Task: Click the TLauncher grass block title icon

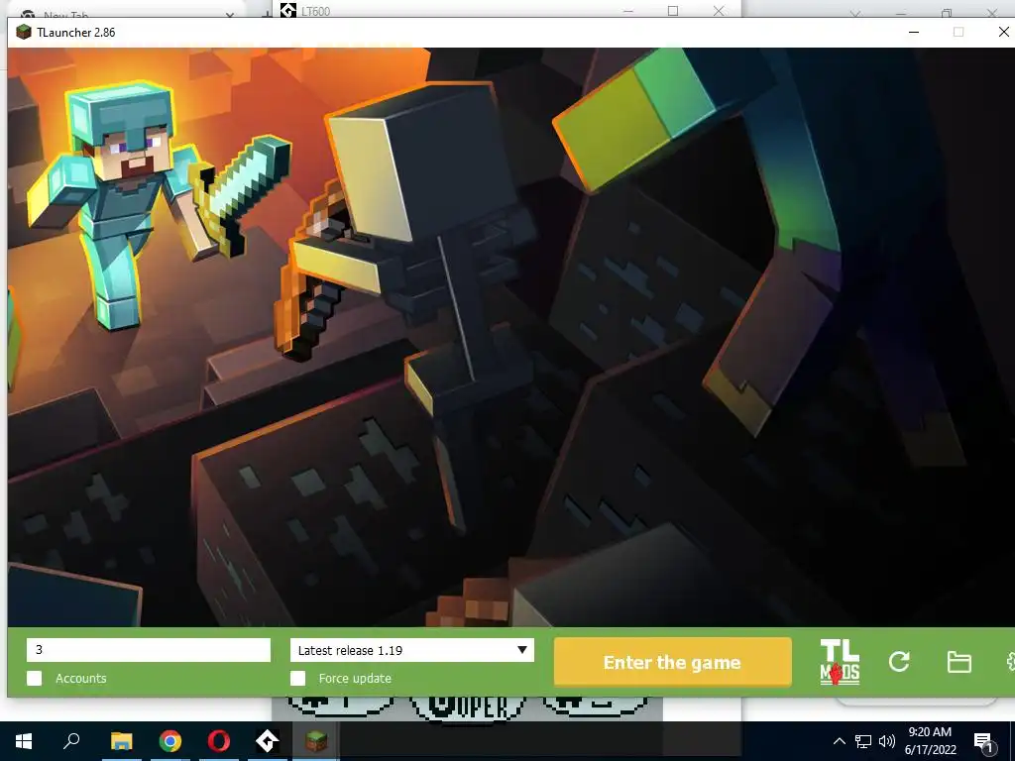Action: click(x=24, y=33)
